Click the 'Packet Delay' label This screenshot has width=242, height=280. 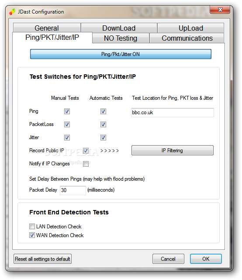pyautogui.click(x=43, y=190)
